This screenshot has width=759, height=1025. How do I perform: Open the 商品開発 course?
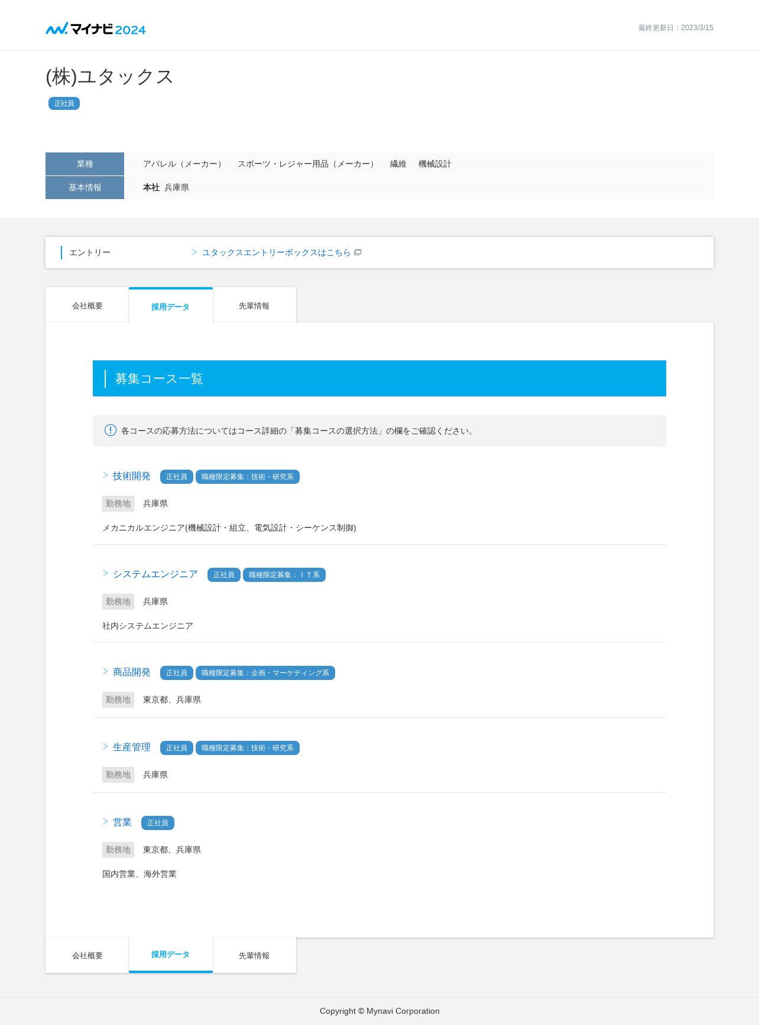click(131, 672)
